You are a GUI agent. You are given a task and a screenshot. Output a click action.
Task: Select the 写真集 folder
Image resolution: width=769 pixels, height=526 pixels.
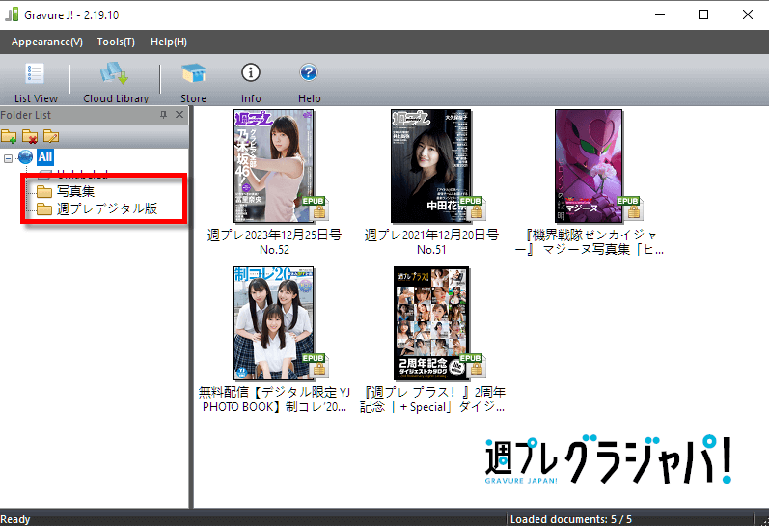pos(75,191)
